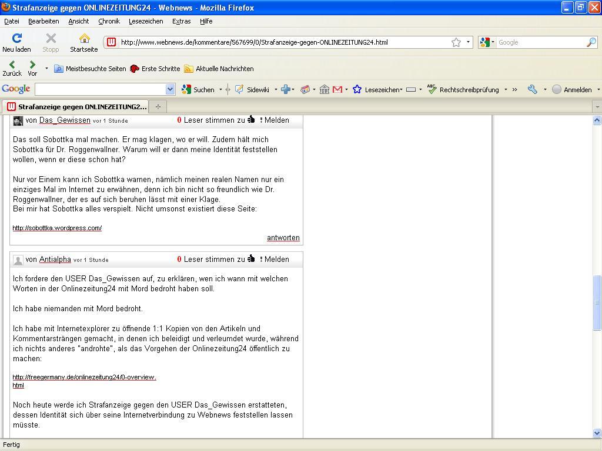Go to Startseite home icon
Screen dimensions: 602x451
point(84,39)
